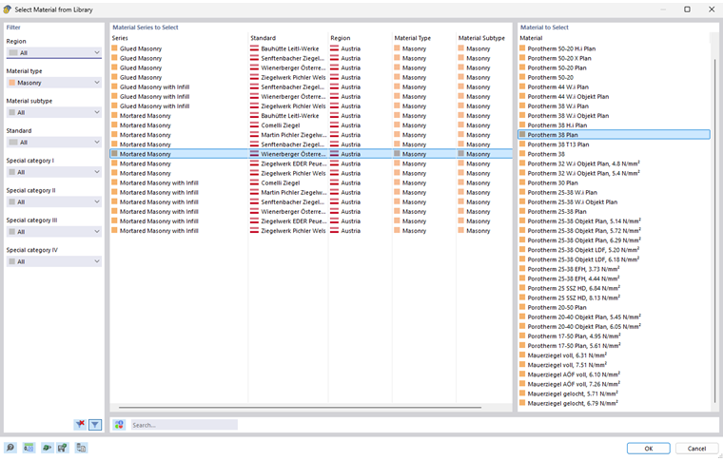This screenshot has width=723, height=461.
Task: Select Glued Masonry series by Senftenbacher Ziegel
Action: point(311,58)
